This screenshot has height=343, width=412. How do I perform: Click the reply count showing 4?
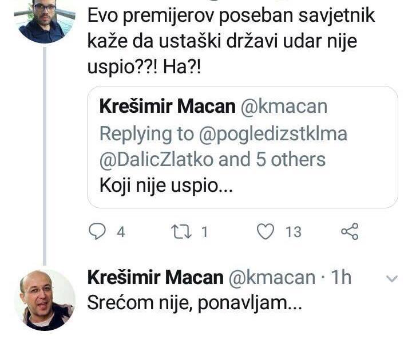pyautogui.click(x=121, y=232)
